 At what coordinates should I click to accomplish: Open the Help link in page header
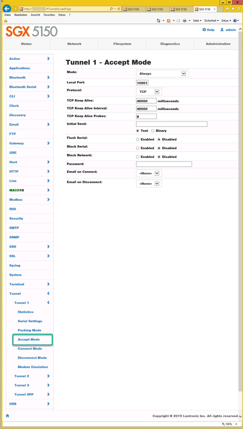click(x=208, y=30)
